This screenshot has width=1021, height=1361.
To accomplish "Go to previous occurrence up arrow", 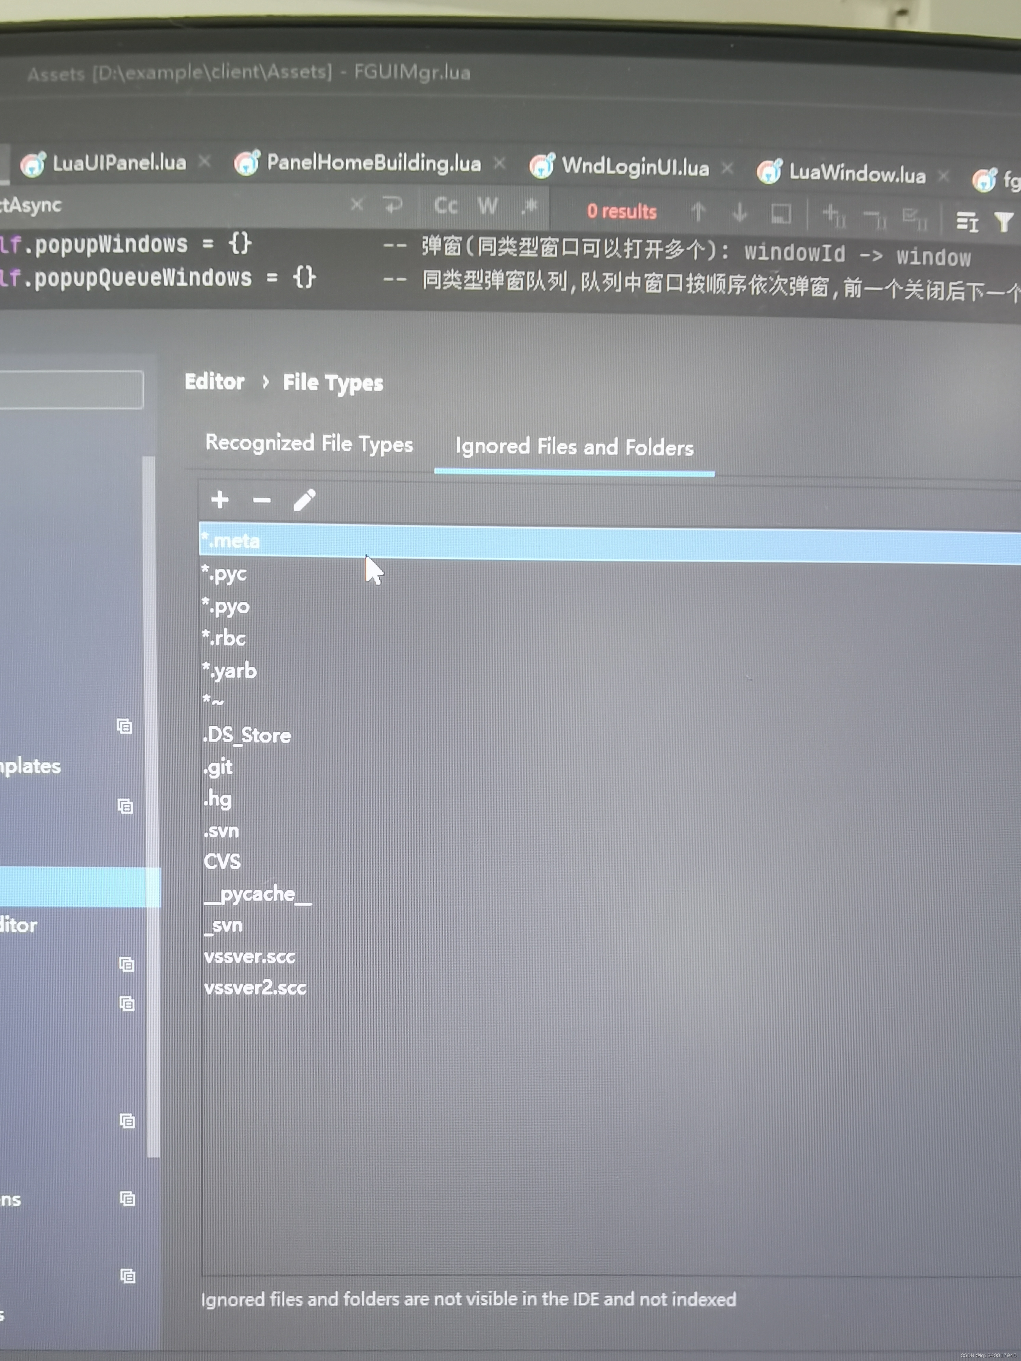I will tap(698, 212).
